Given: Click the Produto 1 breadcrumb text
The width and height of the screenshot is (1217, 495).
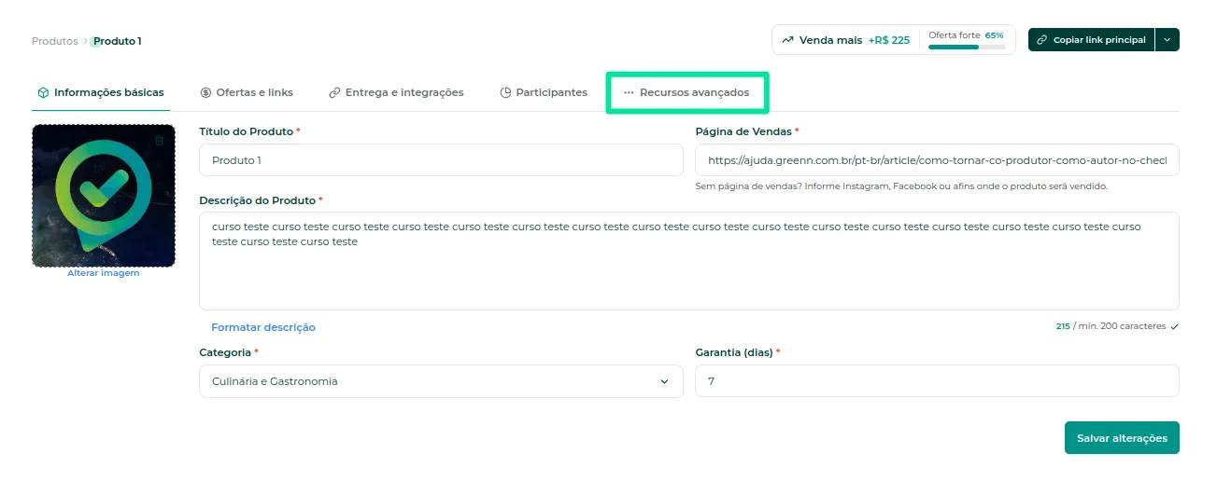Looking at the screenshot, I should click(x=118, y=41).
